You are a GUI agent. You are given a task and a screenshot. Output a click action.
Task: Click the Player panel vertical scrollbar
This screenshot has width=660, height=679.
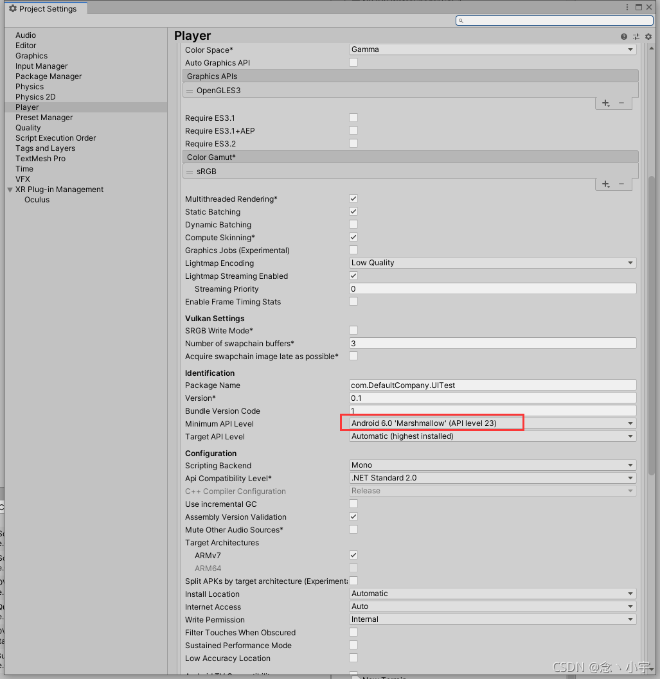point(652,325)
